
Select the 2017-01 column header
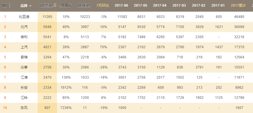tap(218, 5)
